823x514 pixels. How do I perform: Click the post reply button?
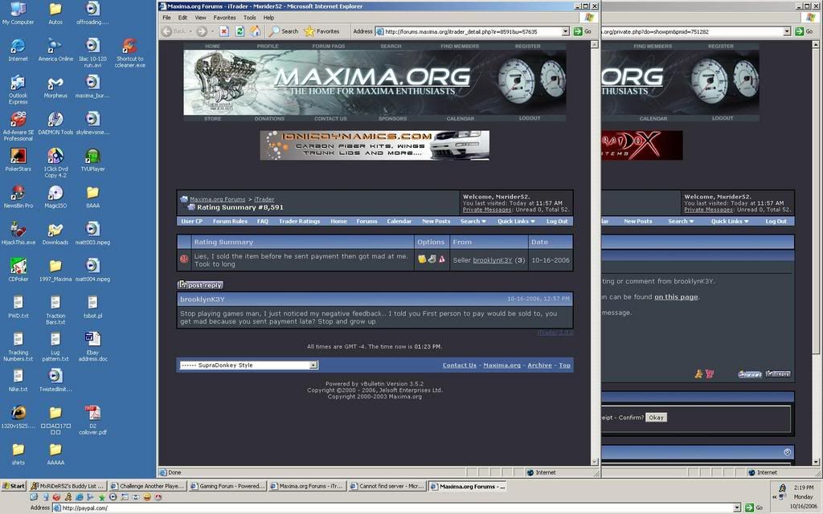point(200,285)
